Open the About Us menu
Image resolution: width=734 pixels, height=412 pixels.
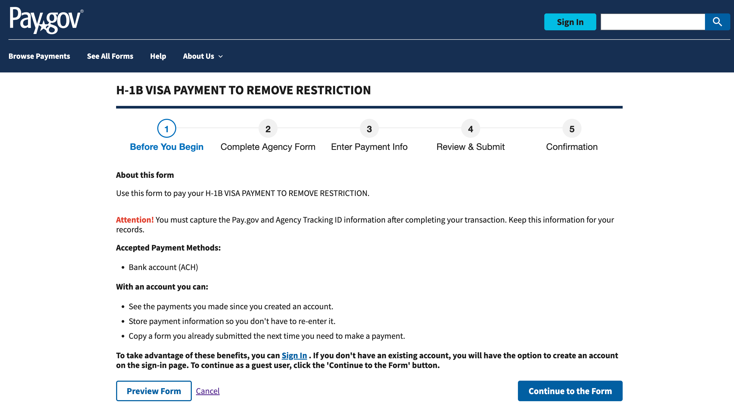[x=199, y=56]
